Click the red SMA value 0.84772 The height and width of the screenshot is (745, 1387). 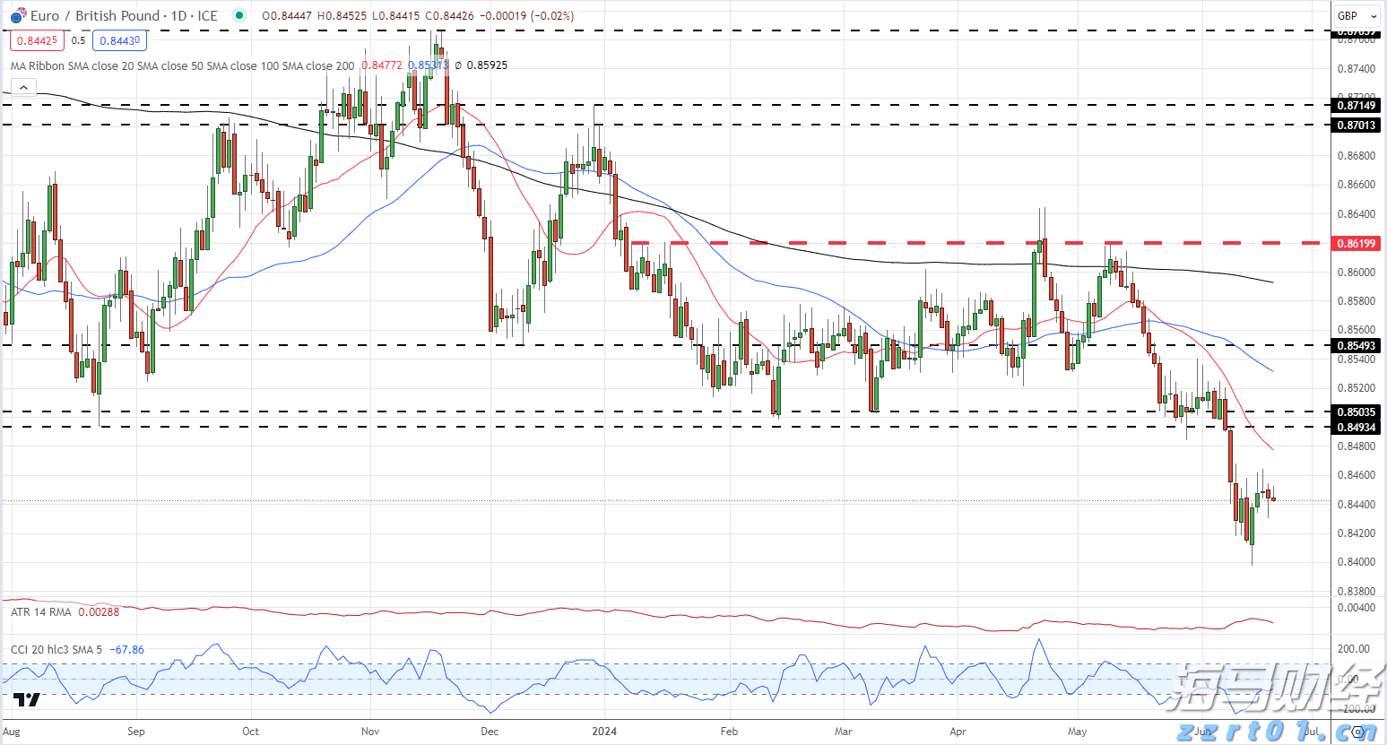[382, 65]
